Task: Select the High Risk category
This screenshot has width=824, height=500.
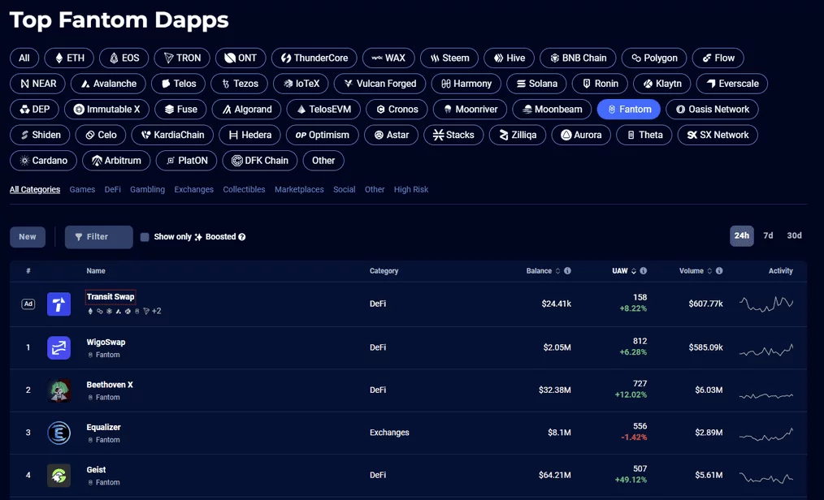Action: click(411, 189)
